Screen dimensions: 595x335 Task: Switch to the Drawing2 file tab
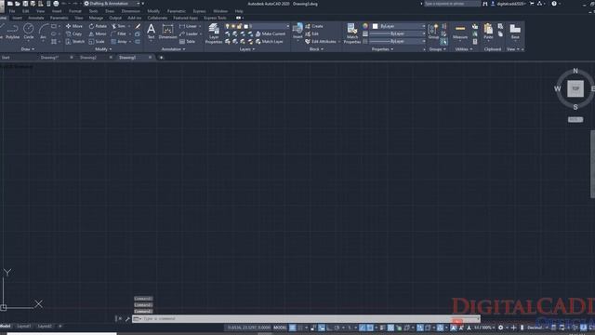88,58
